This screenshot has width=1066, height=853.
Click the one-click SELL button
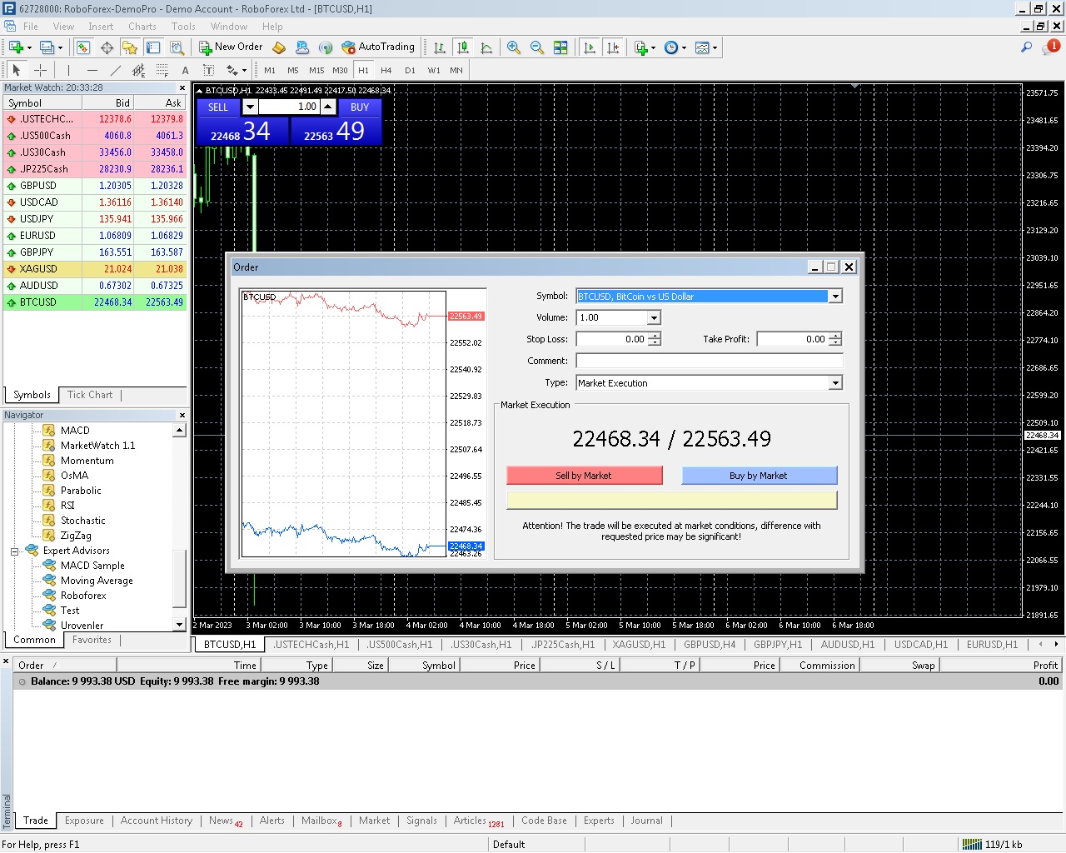(218, 107)
